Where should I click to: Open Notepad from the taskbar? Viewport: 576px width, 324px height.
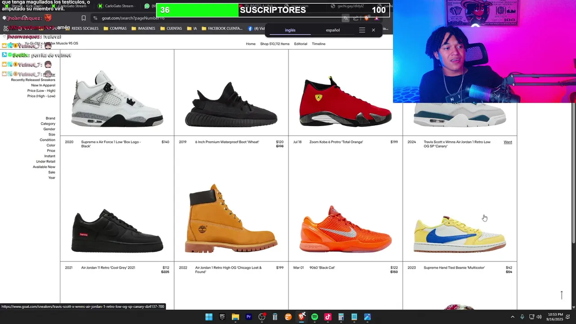354,317
